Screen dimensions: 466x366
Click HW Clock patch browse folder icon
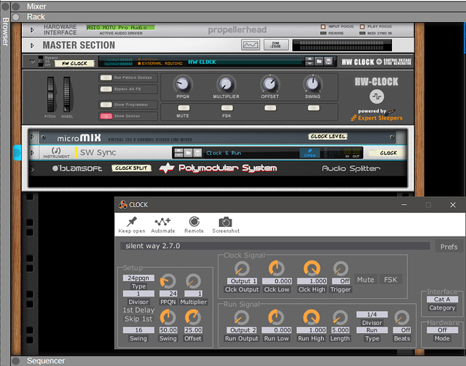pos(319,61)
